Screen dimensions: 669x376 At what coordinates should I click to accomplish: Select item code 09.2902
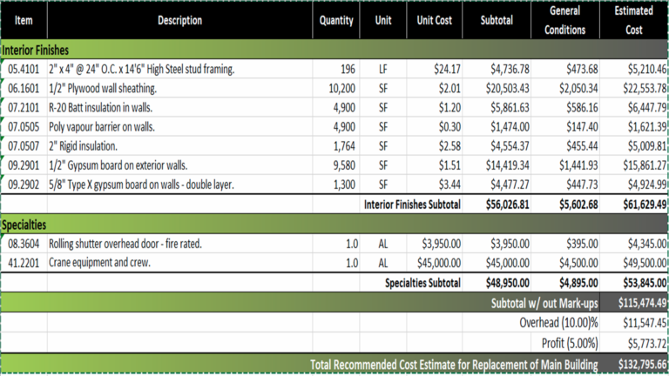24,185
